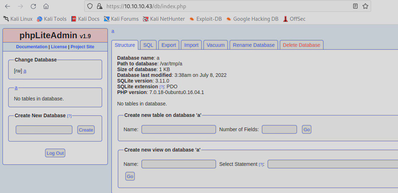This screenshot has width=398, height=193.
Task: Click the browser back arrow
Action: [8, 6]
